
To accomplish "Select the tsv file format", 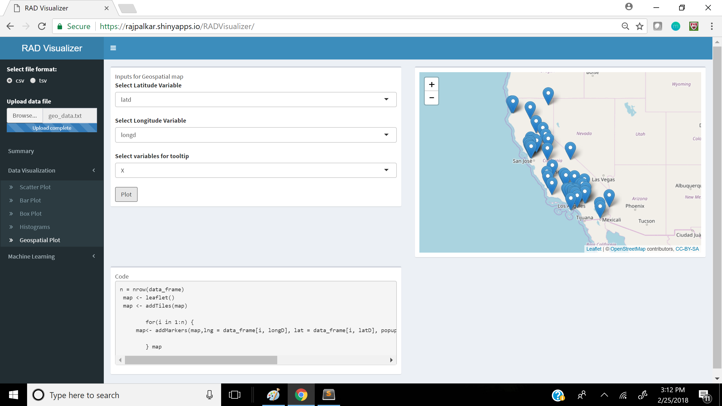I will tap(33, 81).
